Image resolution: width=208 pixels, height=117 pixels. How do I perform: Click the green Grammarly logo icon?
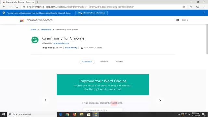pyautogui.click(x=35, y=40)
